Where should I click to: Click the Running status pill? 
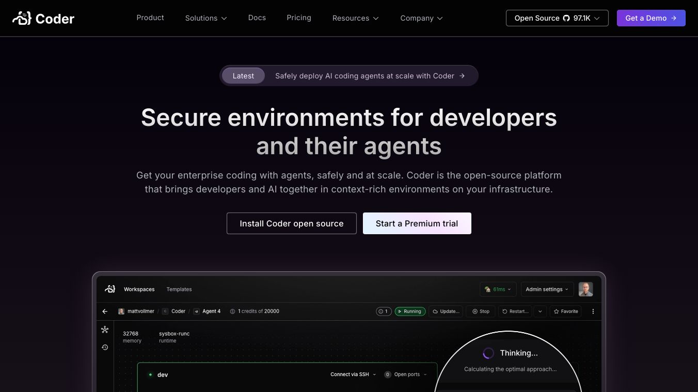tap(410, 312)
